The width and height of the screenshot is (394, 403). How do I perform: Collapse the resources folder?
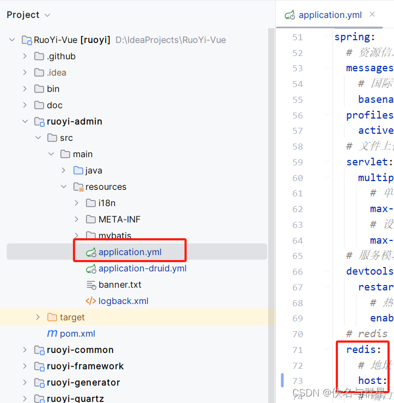64,187
